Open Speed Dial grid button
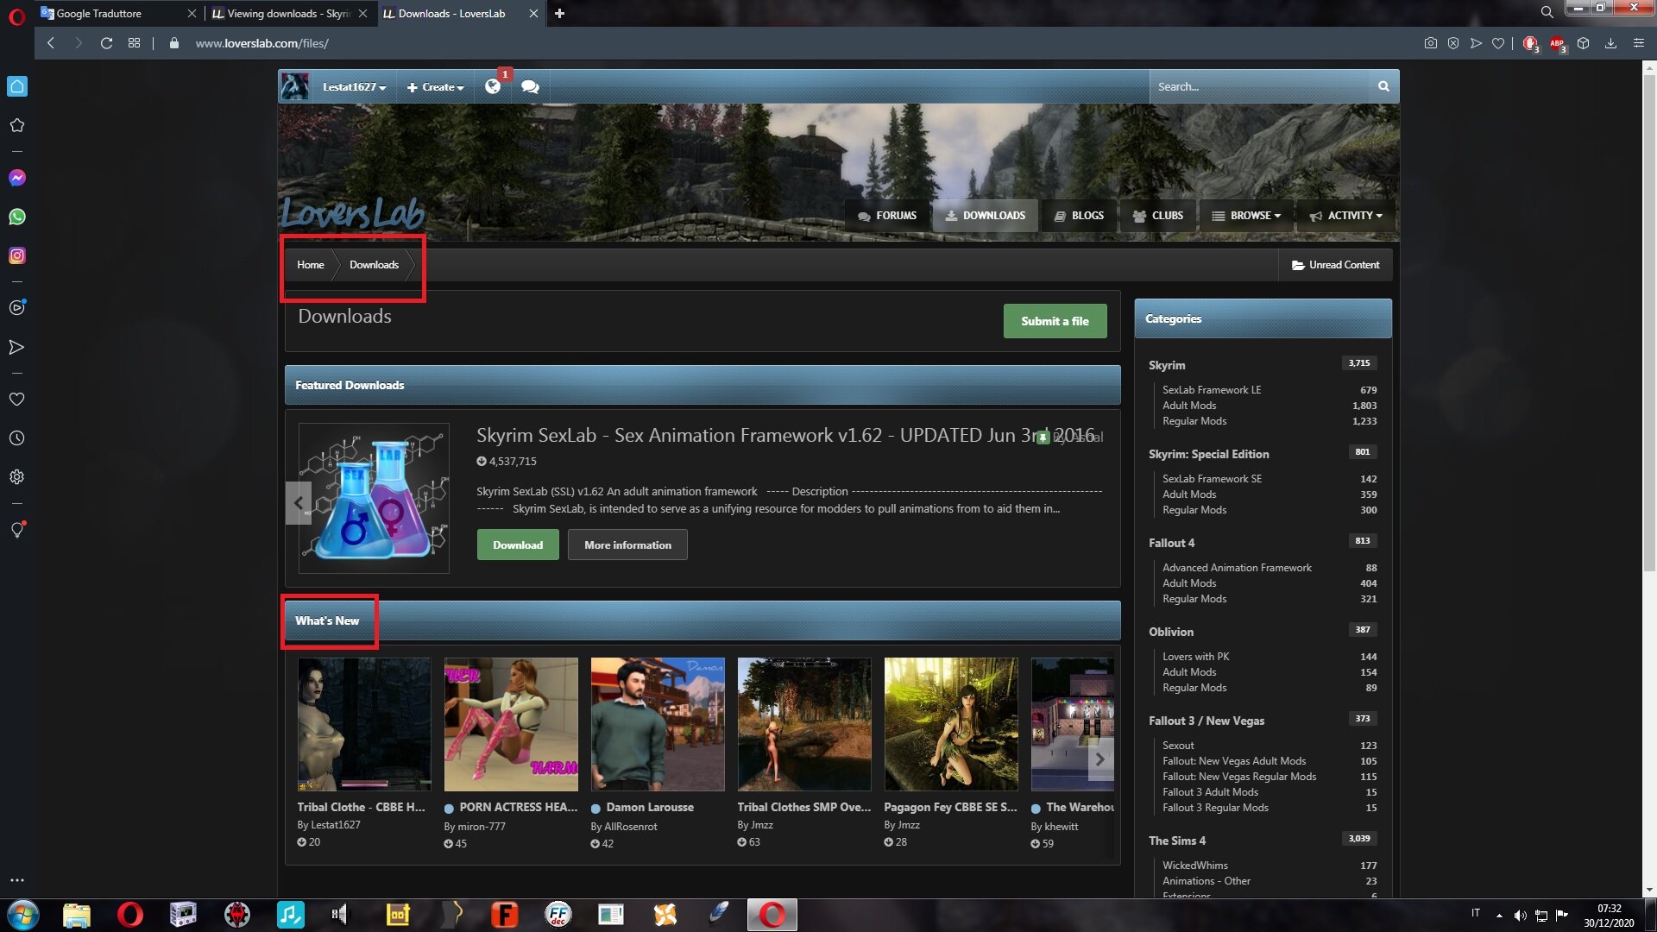This screenshot has width=1657, height=932. tap(134, 43)
